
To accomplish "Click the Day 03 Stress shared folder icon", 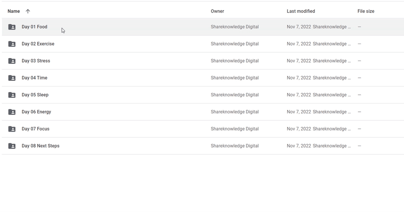I will (12, 61).
